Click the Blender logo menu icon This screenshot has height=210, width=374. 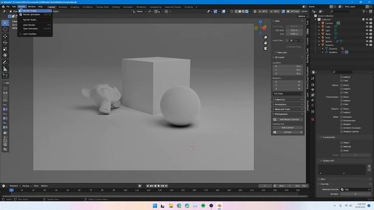3,6
